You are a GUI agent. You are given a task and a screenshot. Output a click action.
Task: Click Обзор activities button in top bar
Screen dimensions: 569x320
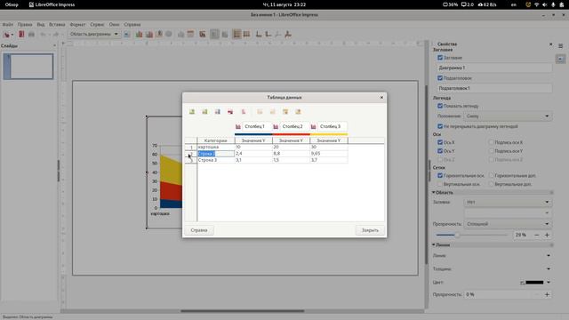pos(12,4)
